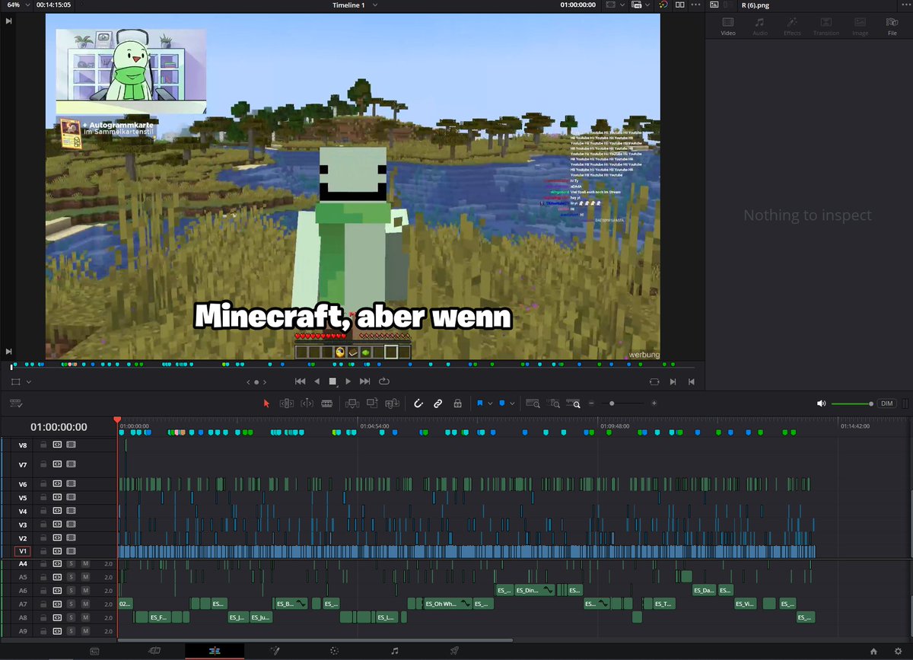Open the File tab in Inspector
This screenshot has width=913, height=660.
(x=892, y=27)
